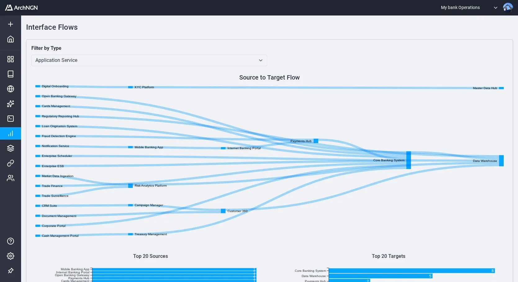Open the Home view in the sidebar
518x282 pixels.
(11, 39)
